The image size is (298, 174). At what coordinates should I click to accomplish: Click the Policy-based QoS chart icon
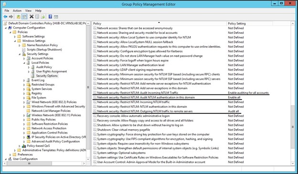[24, 146]
